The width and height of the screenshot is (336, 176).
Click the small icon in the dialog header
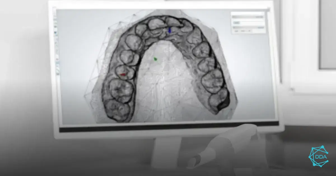point(262,13)
